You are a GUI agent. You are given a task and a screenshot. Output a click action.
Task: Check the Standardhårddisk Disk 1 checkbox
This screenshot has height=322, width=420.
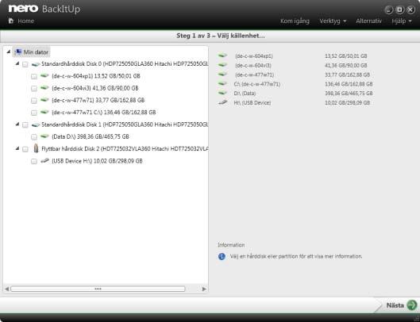pos(25,125)
